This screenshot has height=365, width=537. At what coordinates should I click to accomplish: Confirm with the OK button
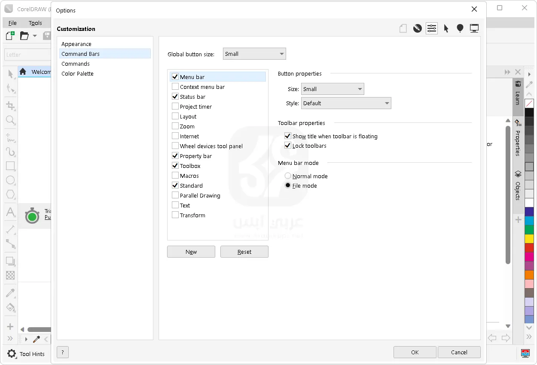pos(415,352)
